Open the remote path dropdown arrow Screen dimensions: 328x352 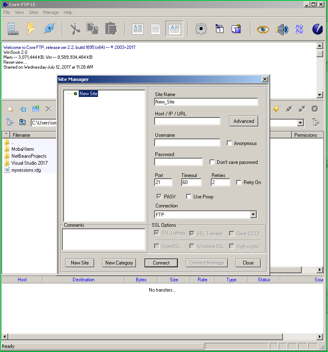(301, 122)
